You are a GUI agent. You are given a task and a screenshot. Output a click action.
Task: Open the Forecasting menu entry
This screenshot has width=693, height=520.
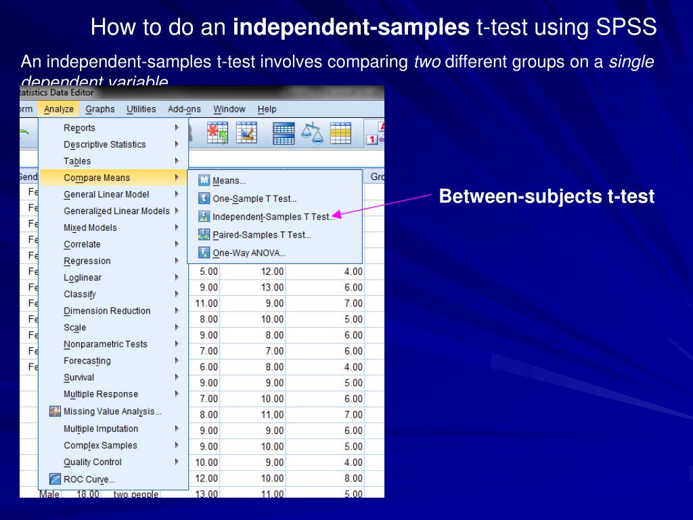(114, 361)
